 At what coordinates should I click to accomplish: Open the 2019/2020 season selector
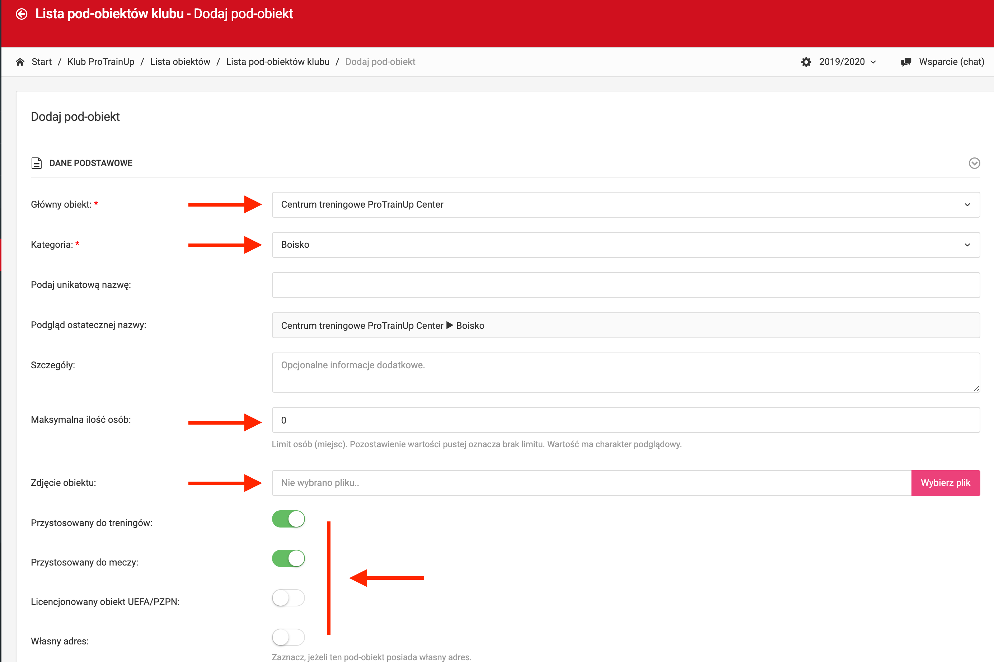click(x=847, y=62)
